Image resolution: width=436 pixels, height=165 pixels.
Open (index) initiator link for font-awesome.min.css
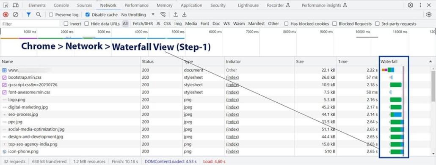coord(232,92)
